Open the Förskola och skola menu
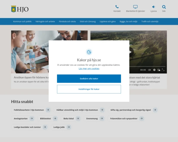 coord(67,22)
